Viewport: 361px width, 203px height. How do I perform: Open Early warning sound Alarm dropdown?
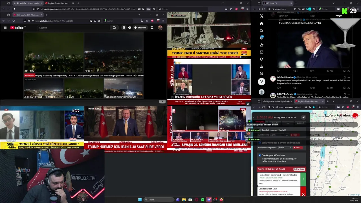pyautogui.click(x=285, y=147)
